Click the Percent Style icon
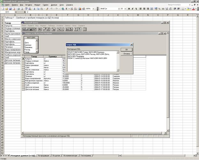The width and height of the screenshot is (199, 160). [x=159, y=9]
